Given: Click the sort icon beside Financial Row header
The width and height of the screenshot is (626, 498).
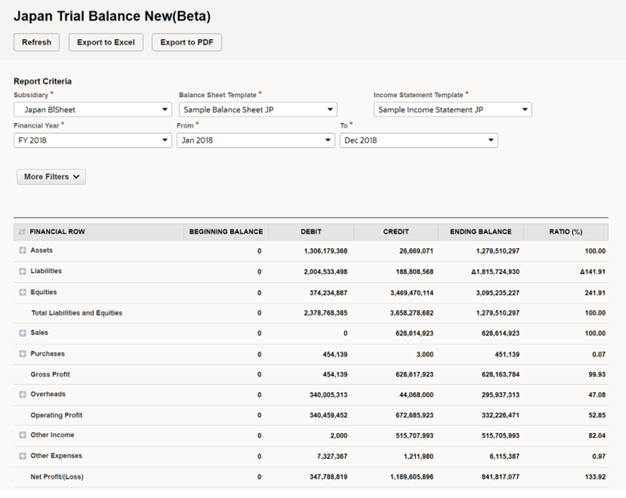Looking at the screenshot, I should click(22, 232).
